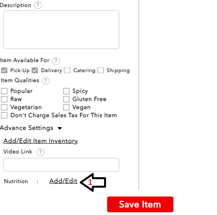Open the Video Link help tooltip icon
The height and width of the screenshot is (215, 217).
[40, 152]
